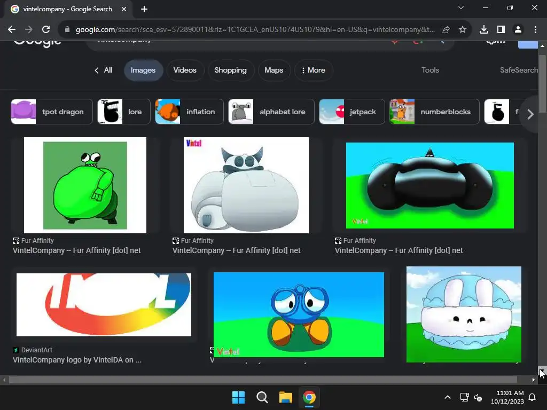Viewport: 547px width, 410px height.
Task: Close the vintelcompany Google Search tab
Action: click(x=124, y=9)
